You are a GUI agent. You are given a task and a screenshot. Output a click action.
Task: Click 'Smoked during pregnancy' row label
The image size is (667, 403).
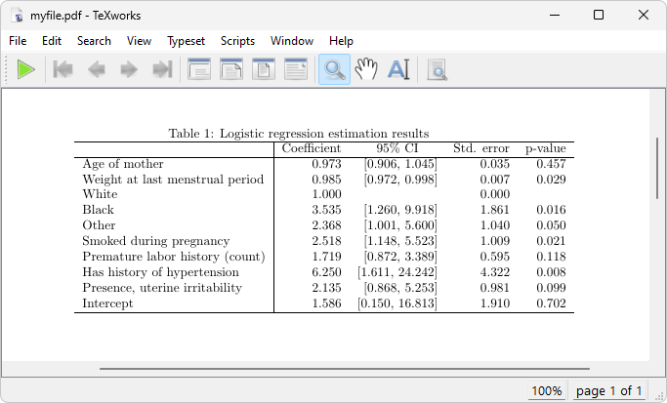(x=156, y=241)
